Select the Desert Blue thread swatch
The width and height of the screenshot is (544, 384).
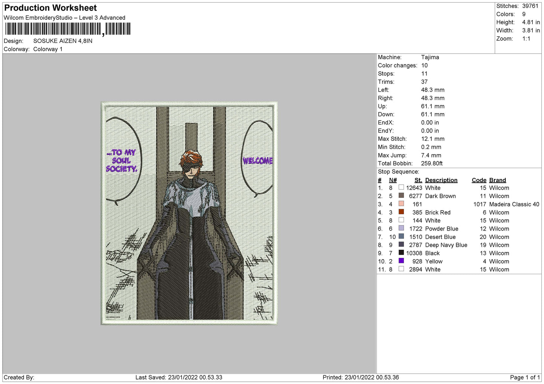[401, 237]
